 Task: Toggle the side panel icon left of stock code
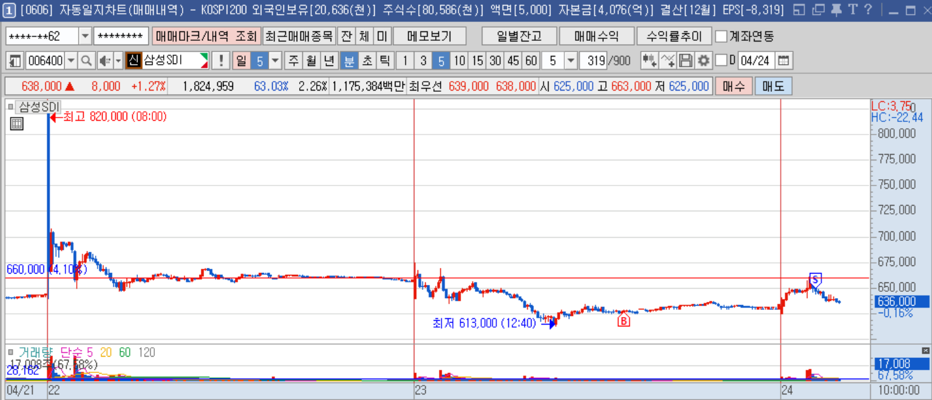tap(16, 61)
